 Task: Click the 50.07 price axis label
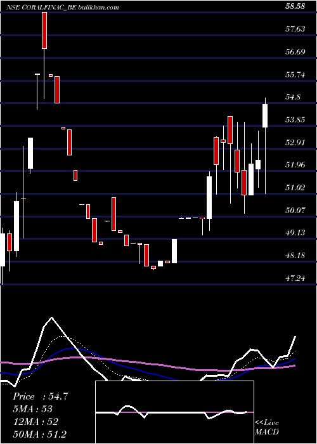295,210
